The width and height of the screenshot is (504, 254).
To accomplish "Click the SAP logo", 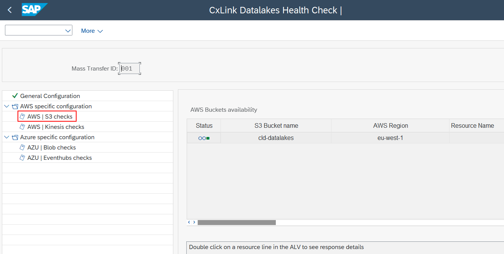I will [34, 10].
